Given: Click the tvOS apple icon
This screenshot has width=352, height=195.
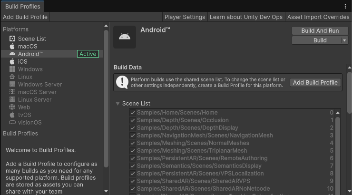Looking at the screenshot, I should (12, 115).
